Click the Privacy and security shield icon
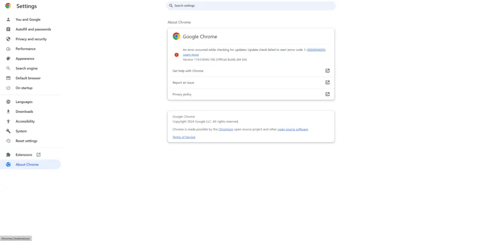The width and height of the screenshot is (502, 241). pyautogui.click(x=8, y=39)
